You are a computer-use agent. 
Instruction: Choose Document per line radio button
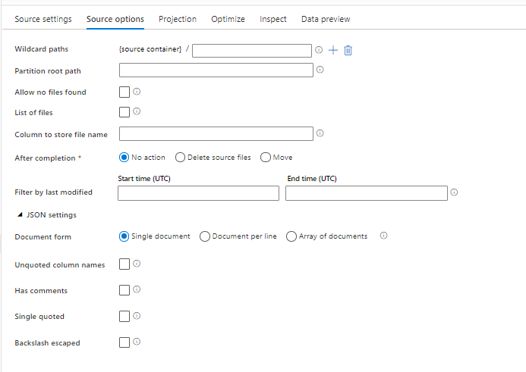click(205, 236)
